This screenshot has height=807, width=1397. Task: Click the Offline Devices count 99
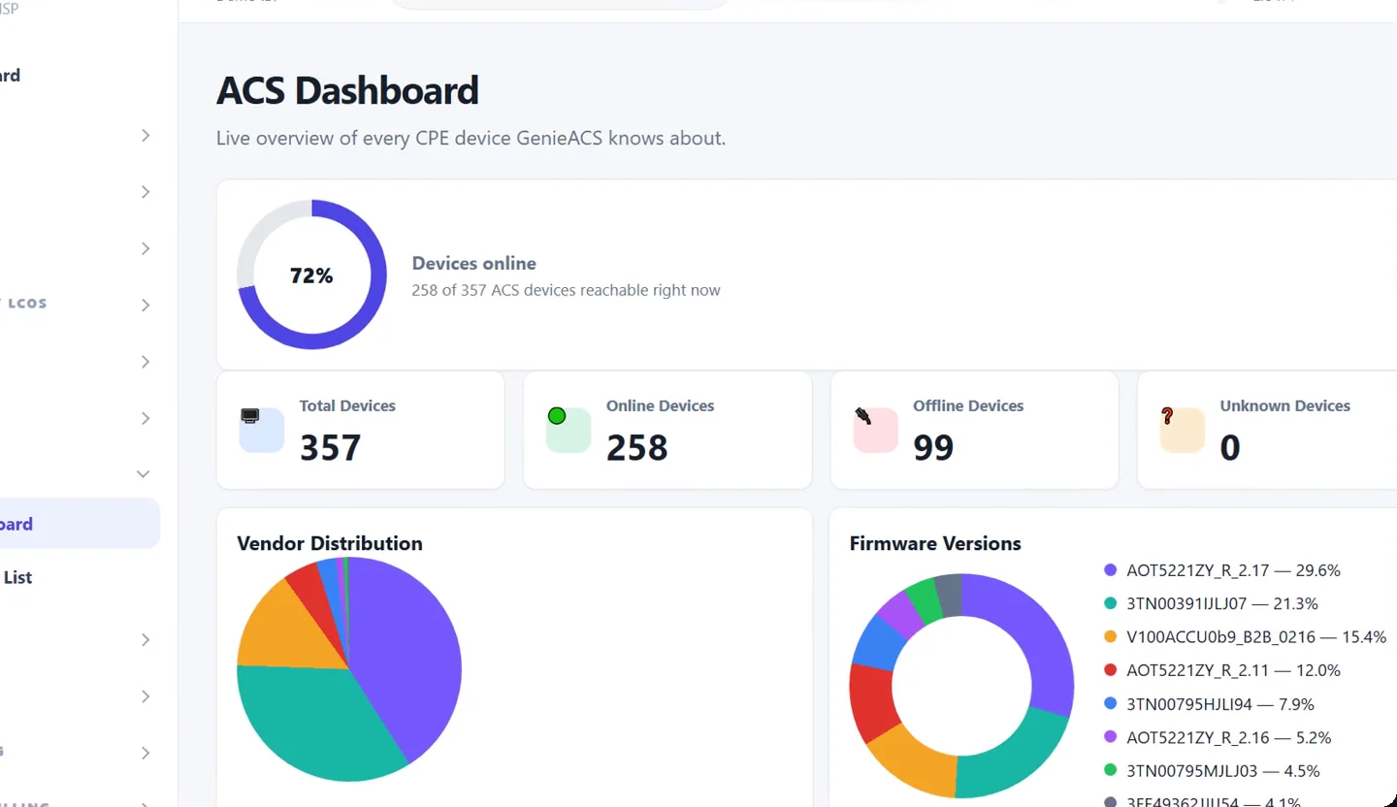[x=933, y=448]
